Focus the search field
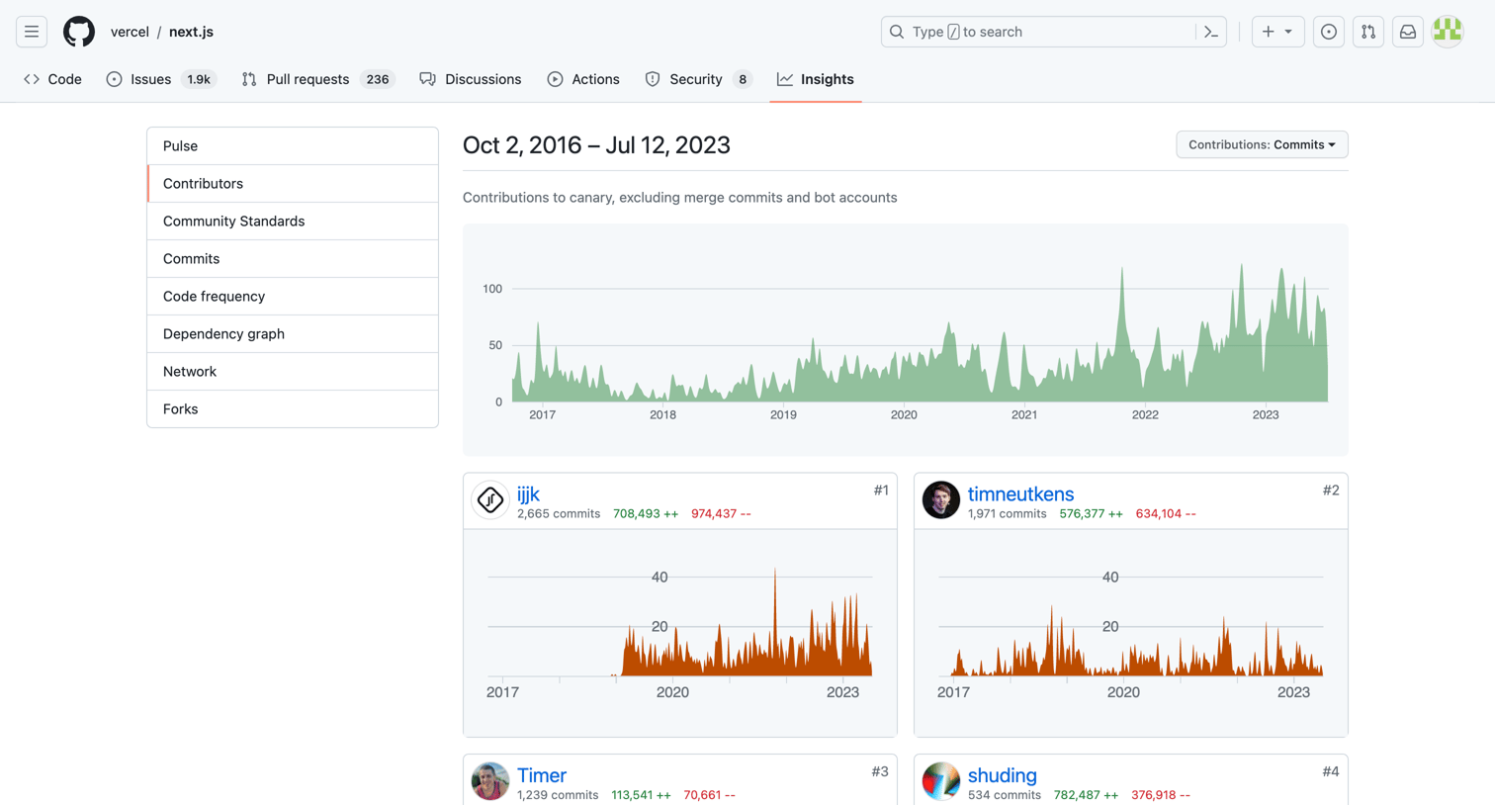The height and width of the screenshot is (805, 1495). point(1054,32)
